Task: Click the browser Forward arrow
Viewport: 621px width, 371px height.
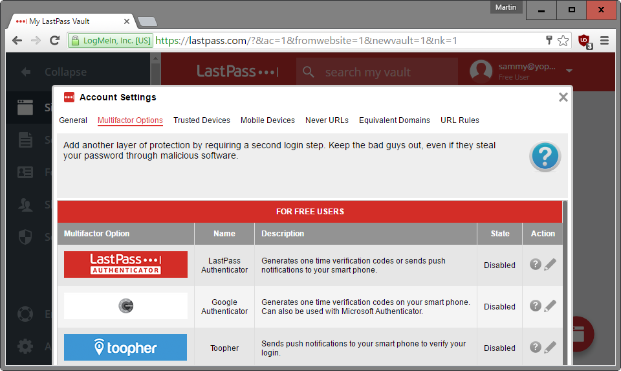Action: point(36,40)
